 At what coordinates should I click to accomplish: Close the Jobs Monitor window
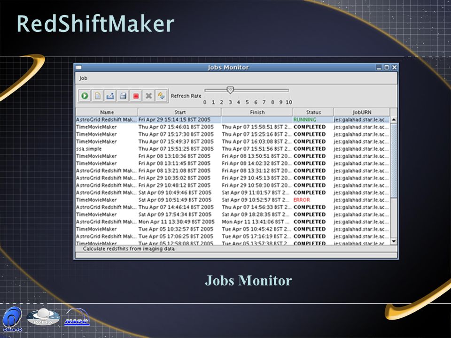(394, 68)
